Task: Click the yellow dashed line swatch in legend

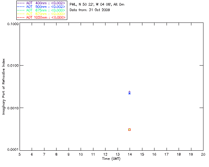Action: 21,14
